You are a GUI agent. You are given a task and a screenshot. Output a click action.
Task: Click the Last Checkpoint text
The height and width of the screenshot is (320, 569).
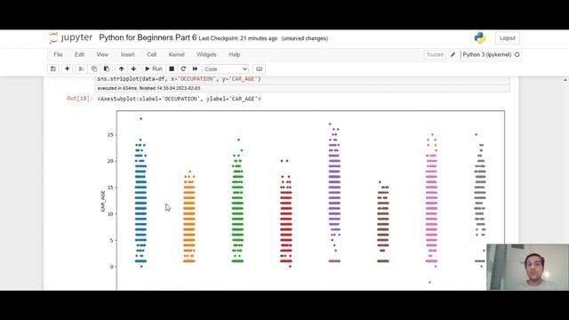(238, 38)
